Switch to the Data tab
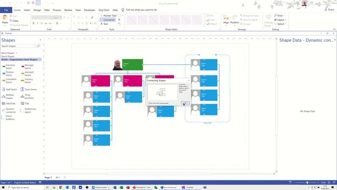This screenshot has height=190, width=337. tap(47, 10)
